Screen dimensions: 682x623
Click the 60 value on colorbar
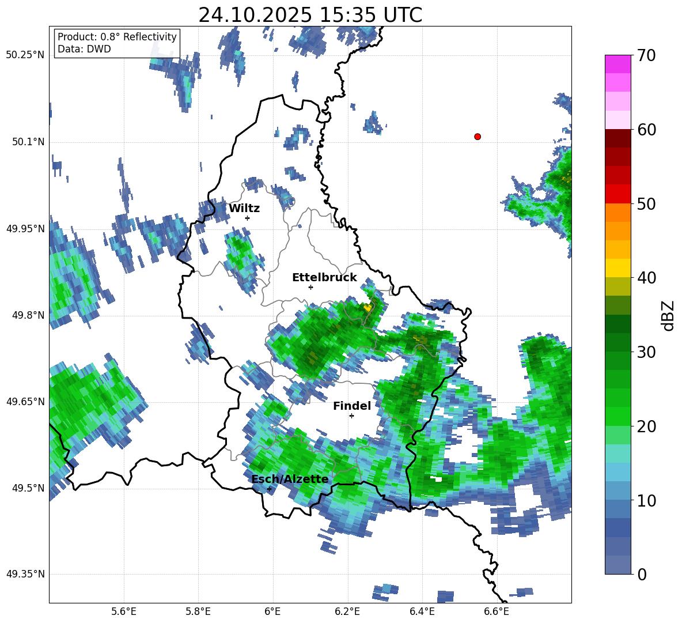tap(646, 130)
